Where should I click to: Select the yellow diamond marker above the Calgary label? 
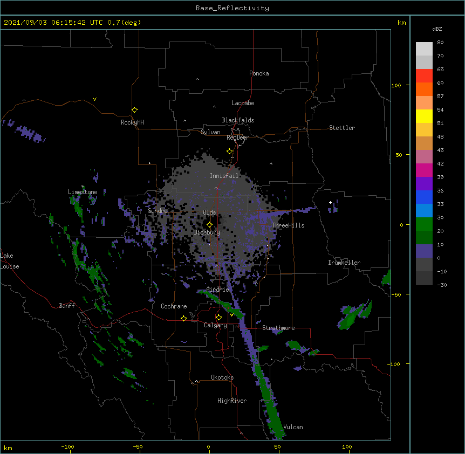point(218,318)
